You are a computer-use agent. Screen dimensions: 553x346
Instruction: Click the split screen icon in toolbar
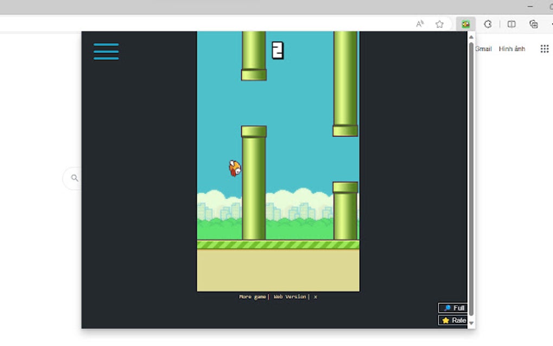tap(511, 24)
